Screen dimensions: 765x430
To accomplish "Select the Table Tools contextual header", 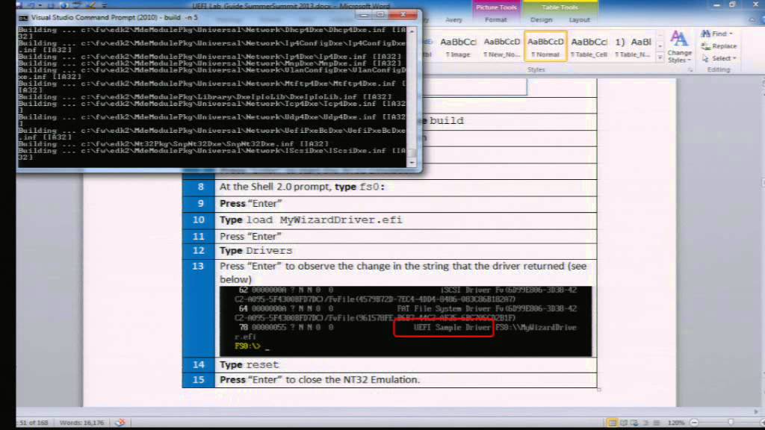I will [560, 7].
